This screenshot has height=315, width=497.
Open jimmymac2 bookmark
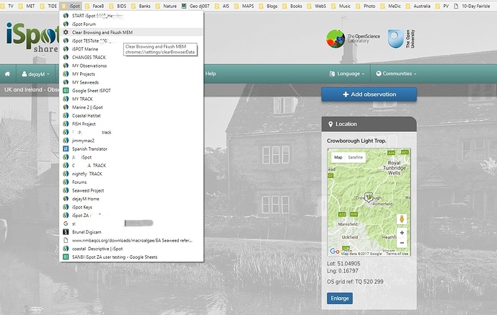point(131,141)
